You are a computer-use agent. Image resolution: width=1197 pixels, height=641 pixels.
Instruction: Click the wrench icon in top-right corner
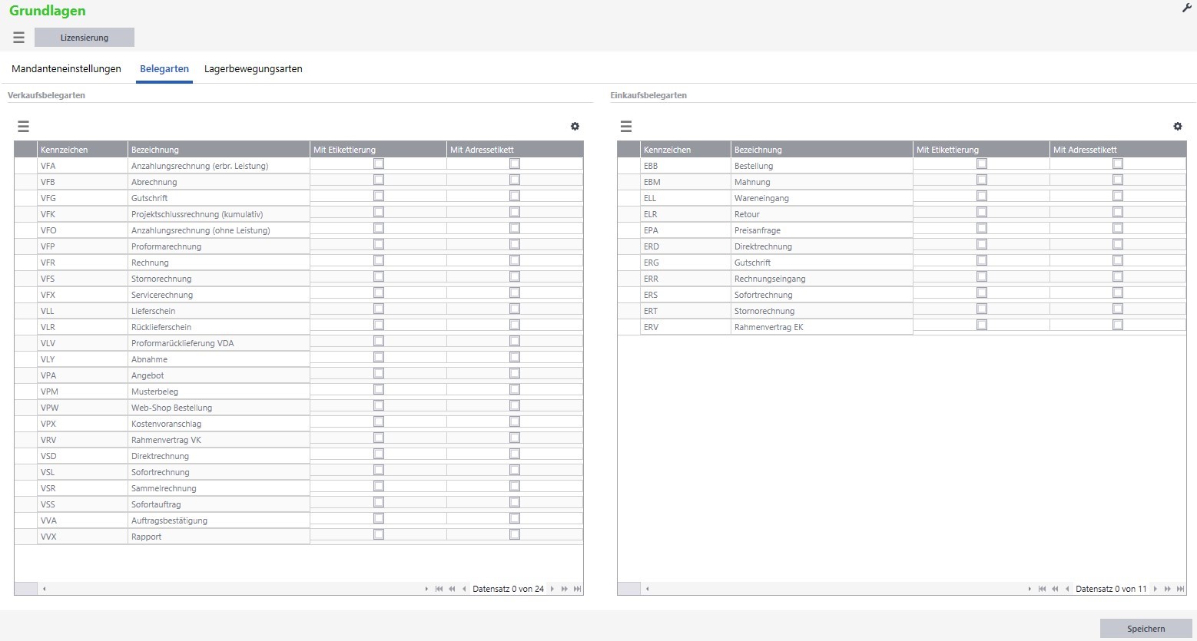[1186, 8]
